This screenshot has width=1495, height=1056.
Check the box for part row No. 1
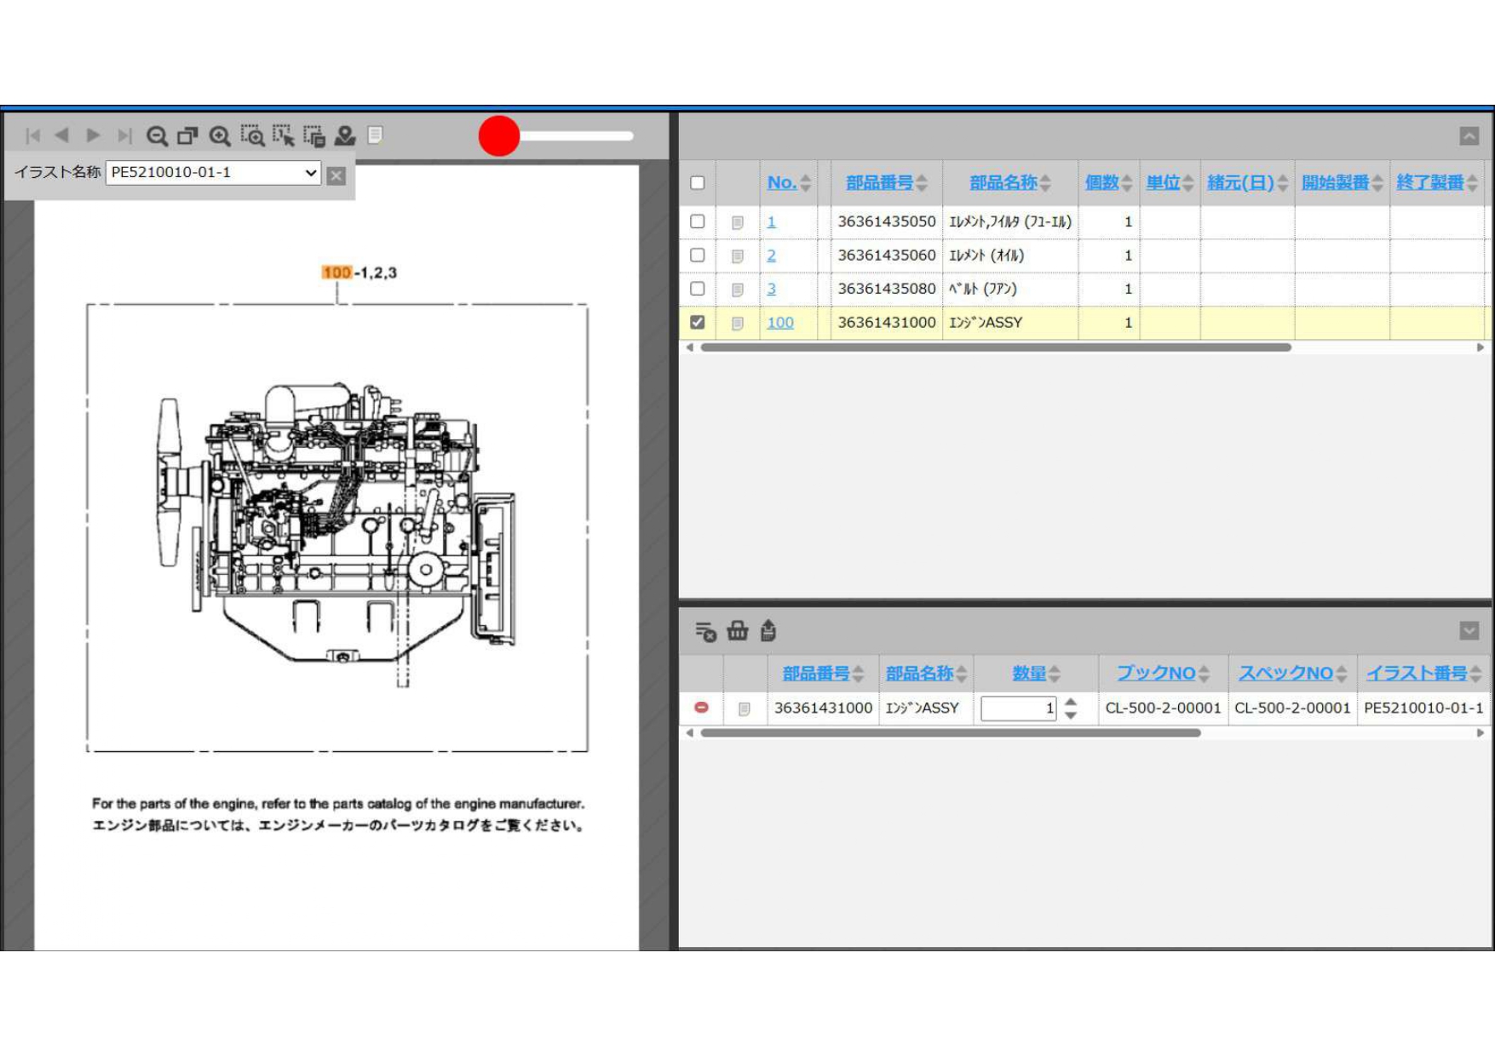click(698, 221)
